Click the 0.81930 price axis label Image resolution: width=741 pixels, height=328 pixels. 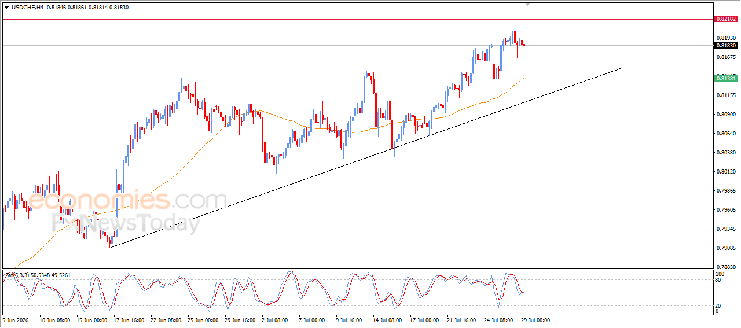coord(726,38)
